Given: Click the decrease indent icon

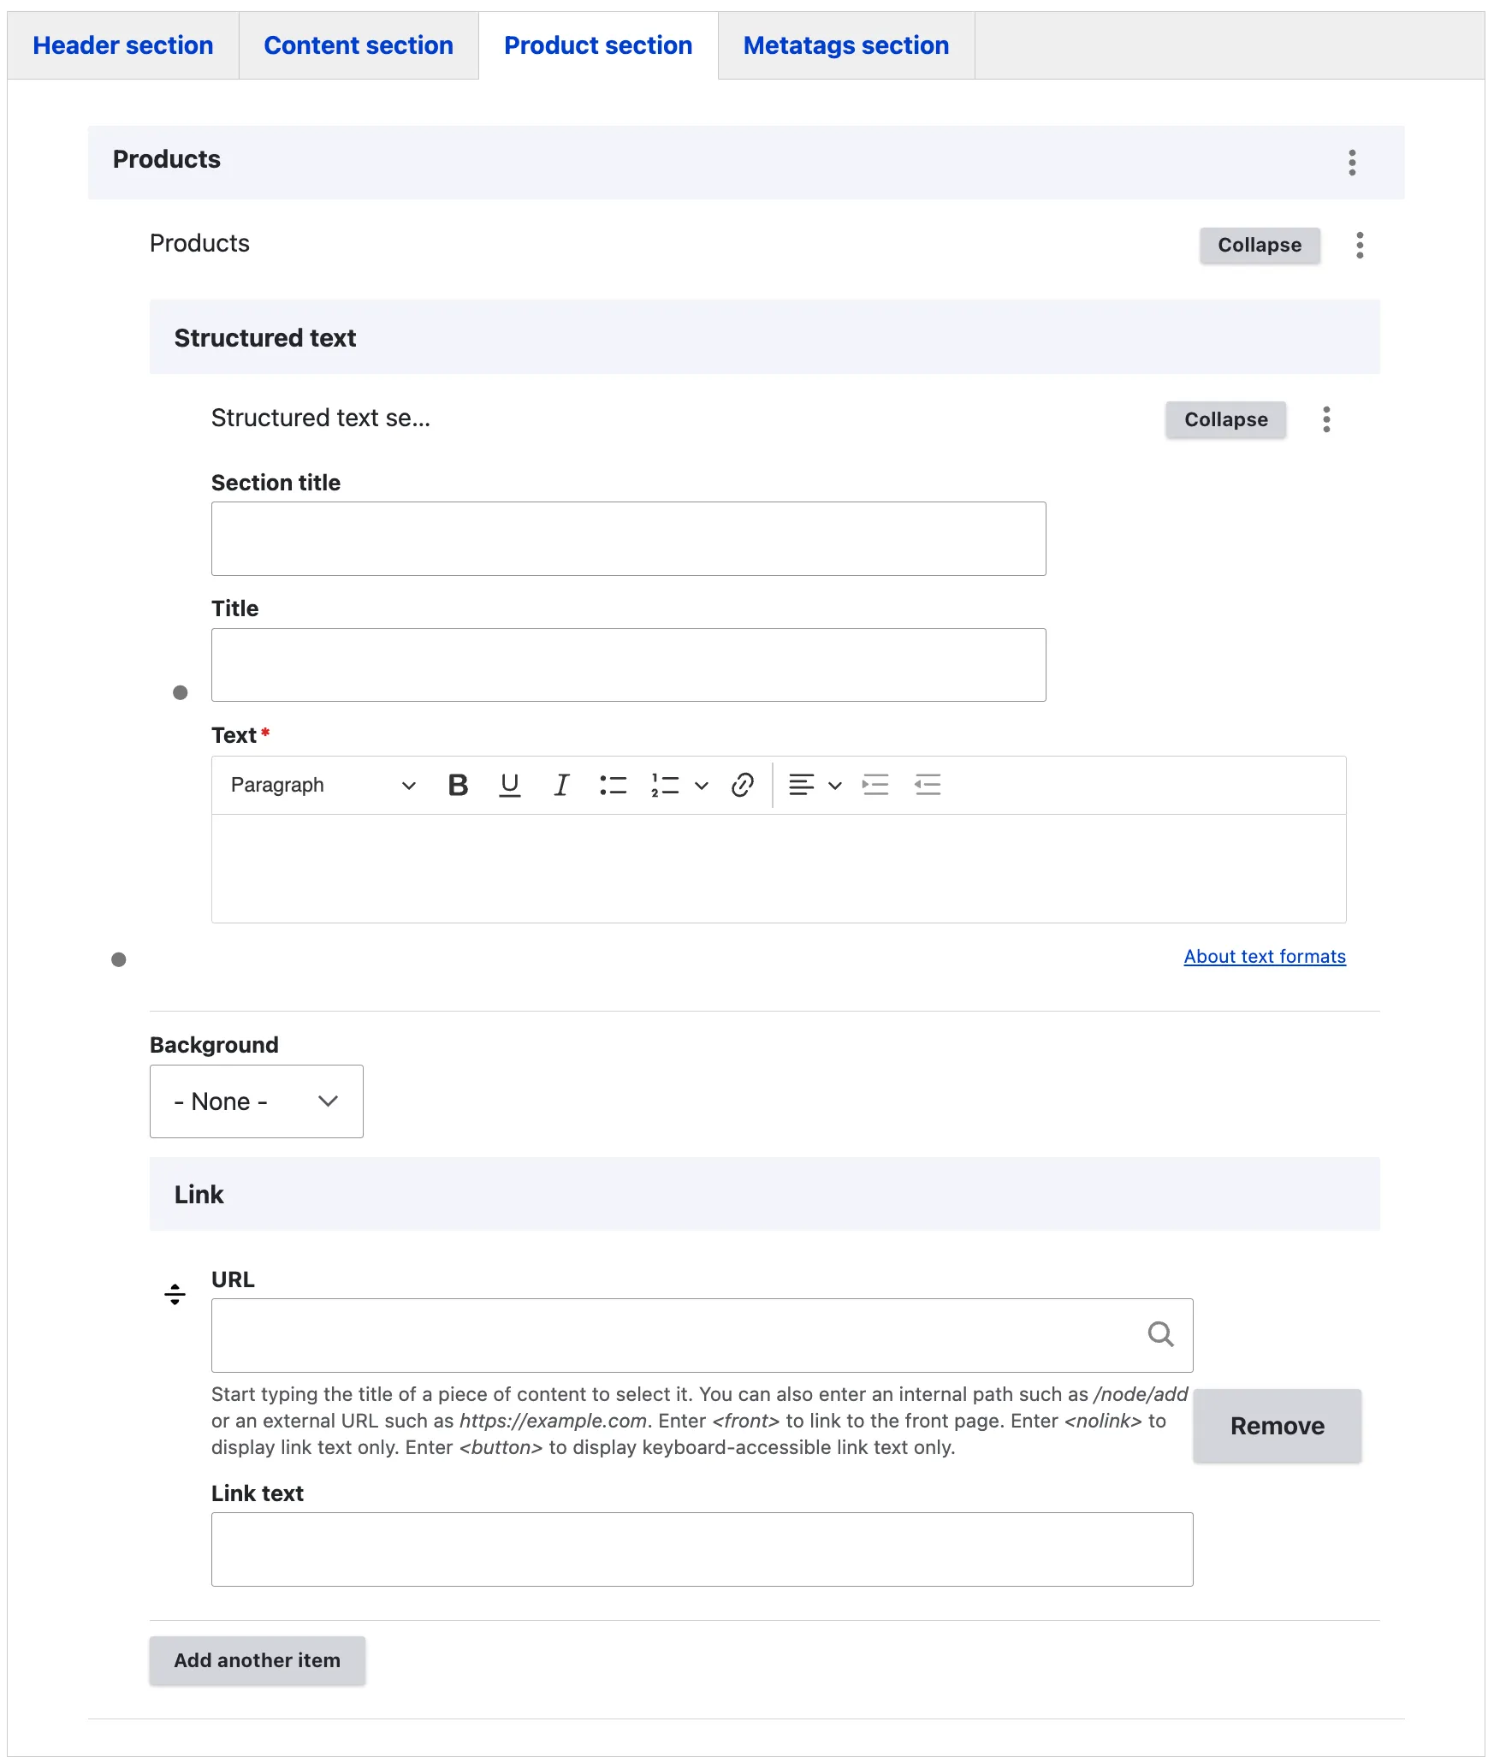Looking at the screenshot, I should [928, 785].
